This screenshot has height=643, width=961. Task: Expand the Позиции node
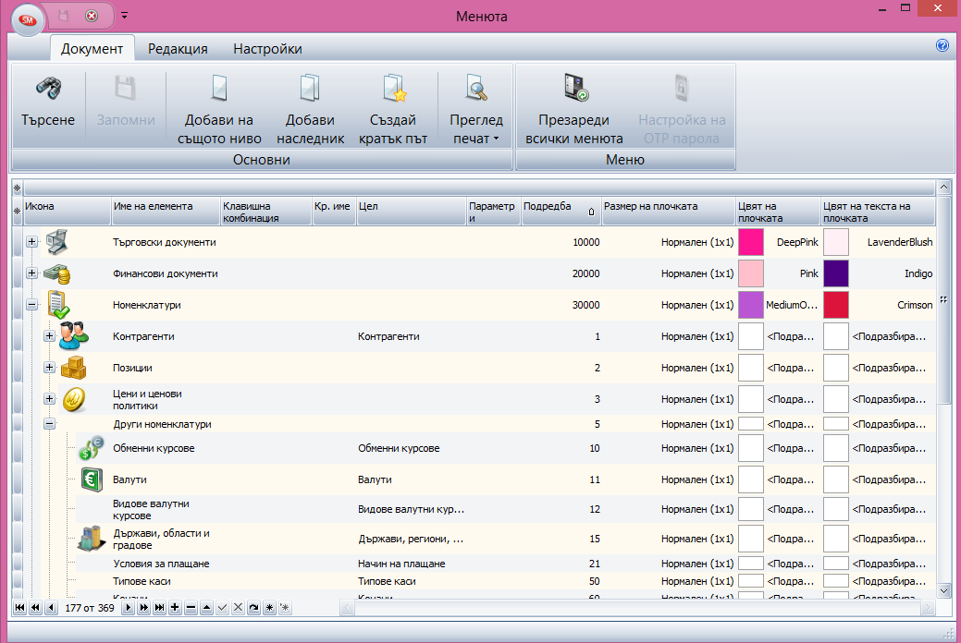click(50, 368)
